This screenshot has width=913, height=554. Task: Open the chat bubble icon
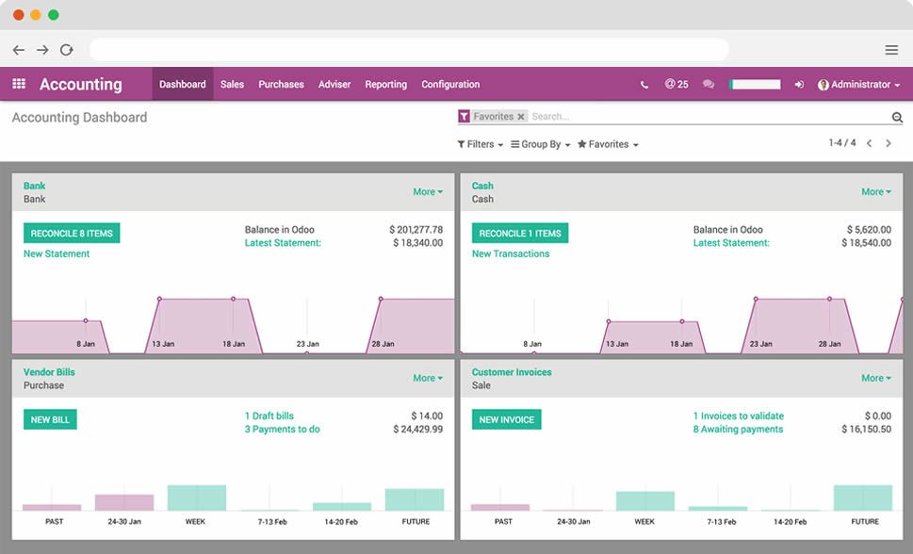[708, 84]
